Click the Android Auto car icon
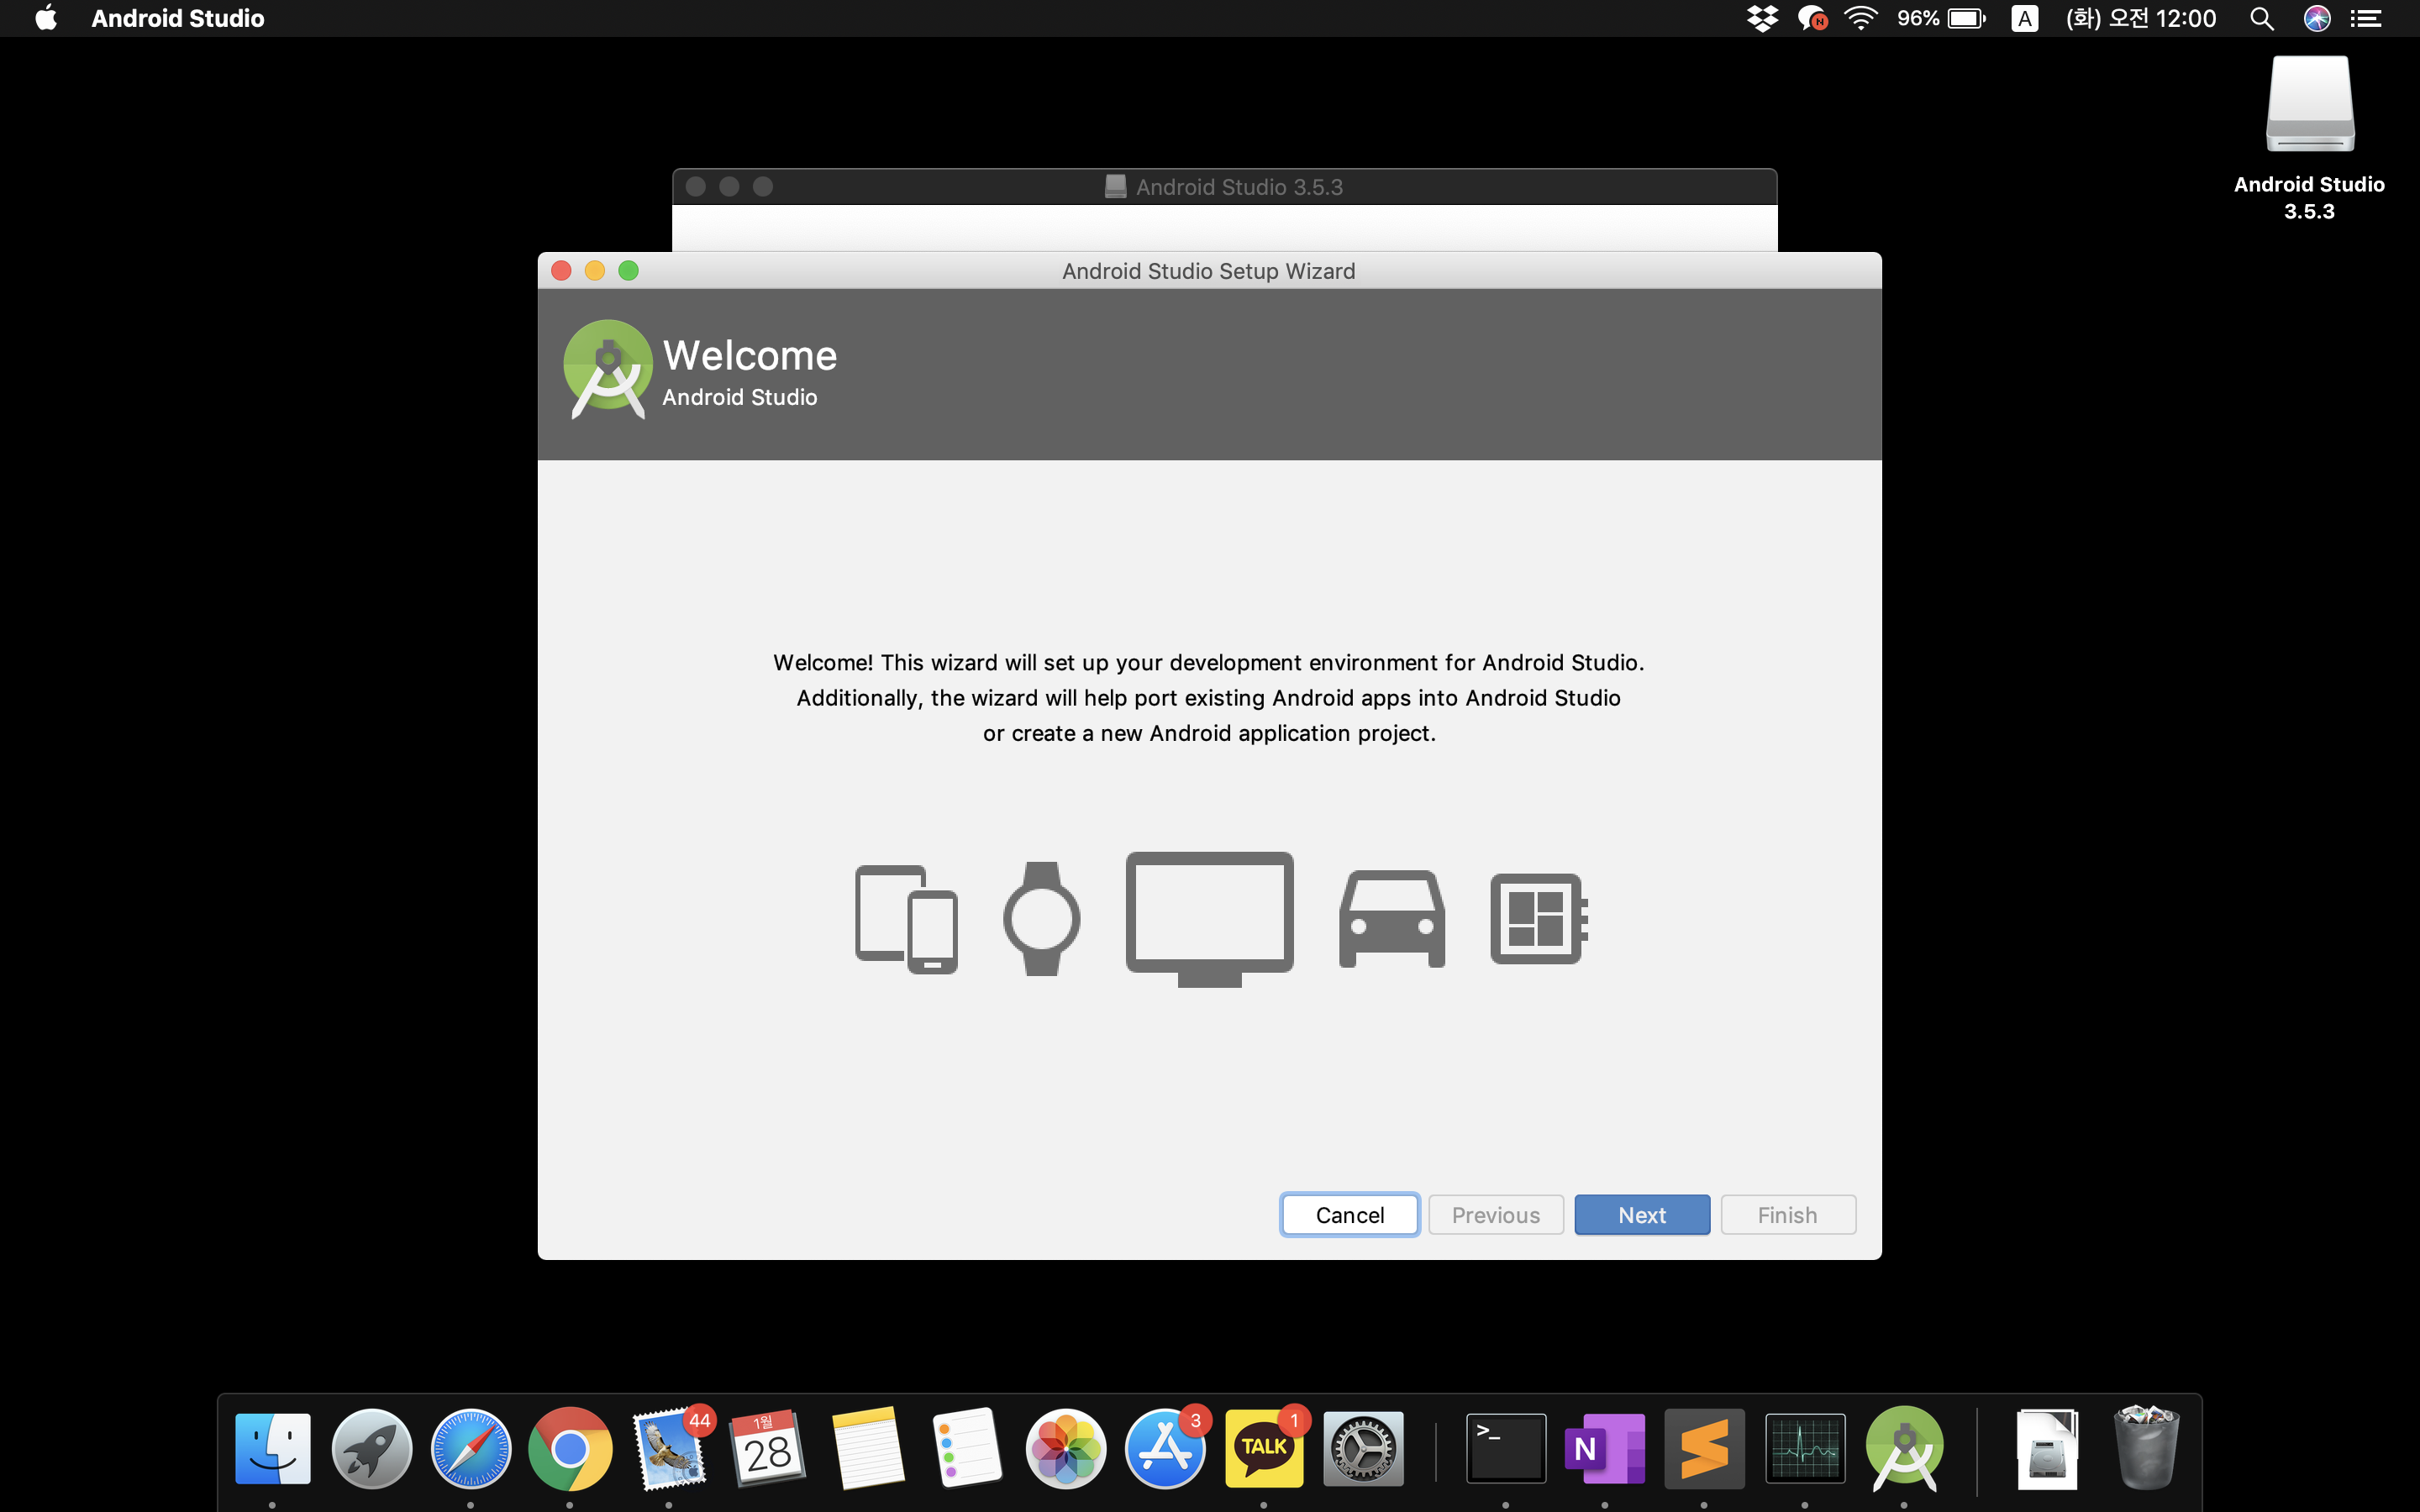Image resolution: width=2420 pixels, height=1512 pixels. pos(1391,918)
